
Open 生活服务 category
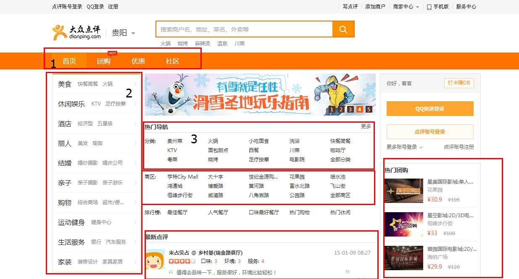(71, 242)
